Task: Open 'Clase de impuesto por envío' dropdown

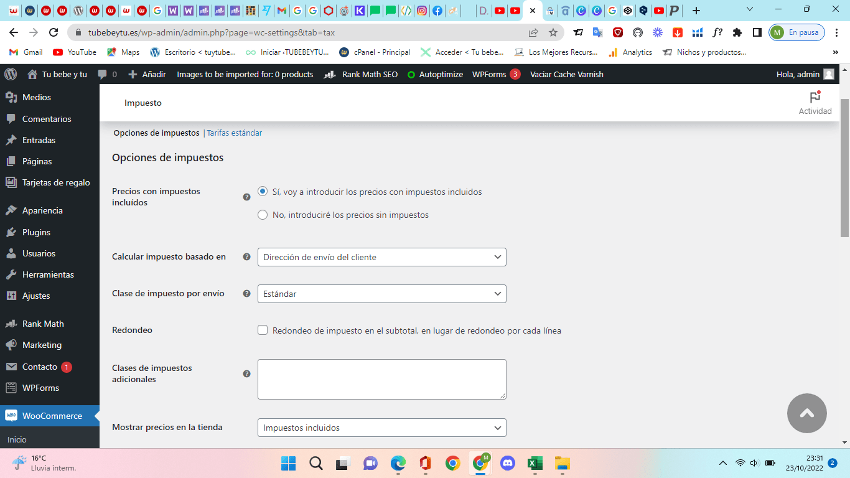Action: pos(381,294)
